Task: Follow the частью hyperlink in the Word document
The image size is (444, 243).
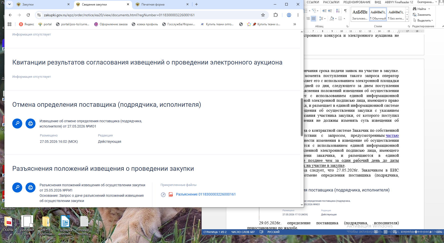Action: (392, 135)
